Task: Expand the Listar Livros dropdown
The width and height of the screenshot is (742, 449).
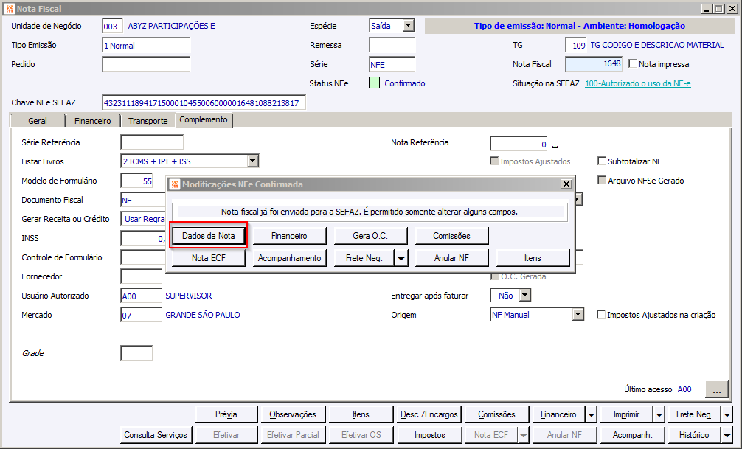Action: point(253,161)
